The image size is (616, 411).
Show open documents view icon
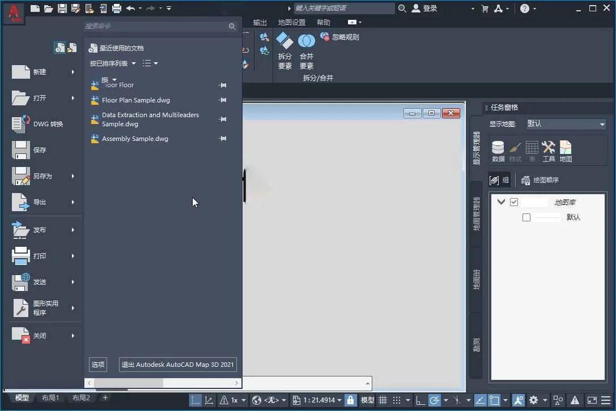(x=72, y=48)
